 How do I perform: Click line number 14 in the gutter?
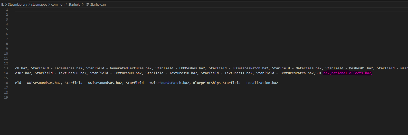point(6,73)
